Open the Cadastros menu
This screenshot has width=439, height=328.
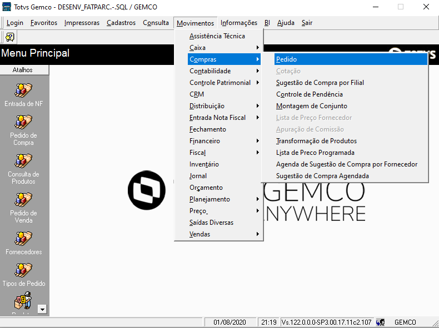(x=121, y=23)
